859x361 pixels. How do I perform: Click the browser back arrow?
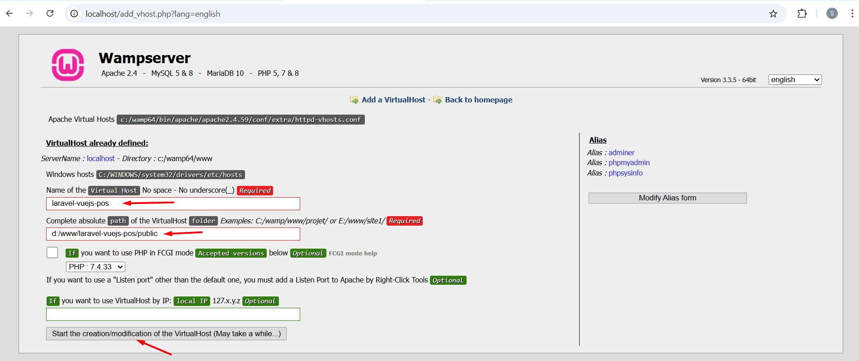click(x=9, y=14)
